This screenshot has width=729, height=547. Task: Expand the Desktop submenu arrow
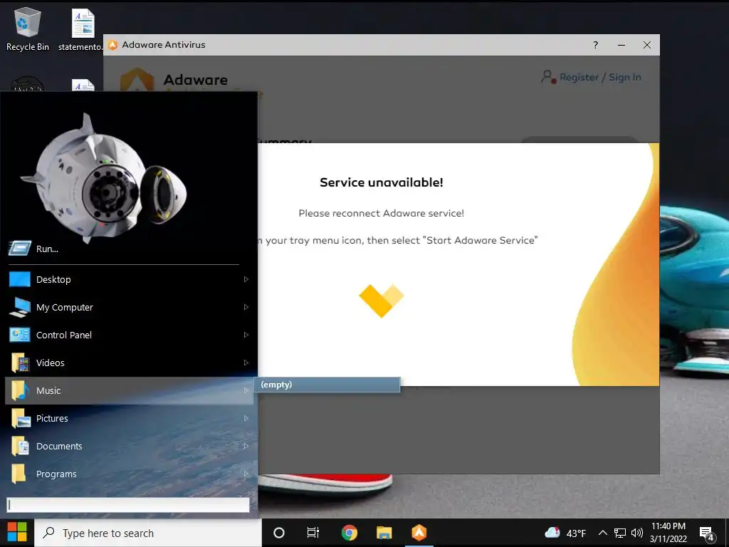[246, 279]
